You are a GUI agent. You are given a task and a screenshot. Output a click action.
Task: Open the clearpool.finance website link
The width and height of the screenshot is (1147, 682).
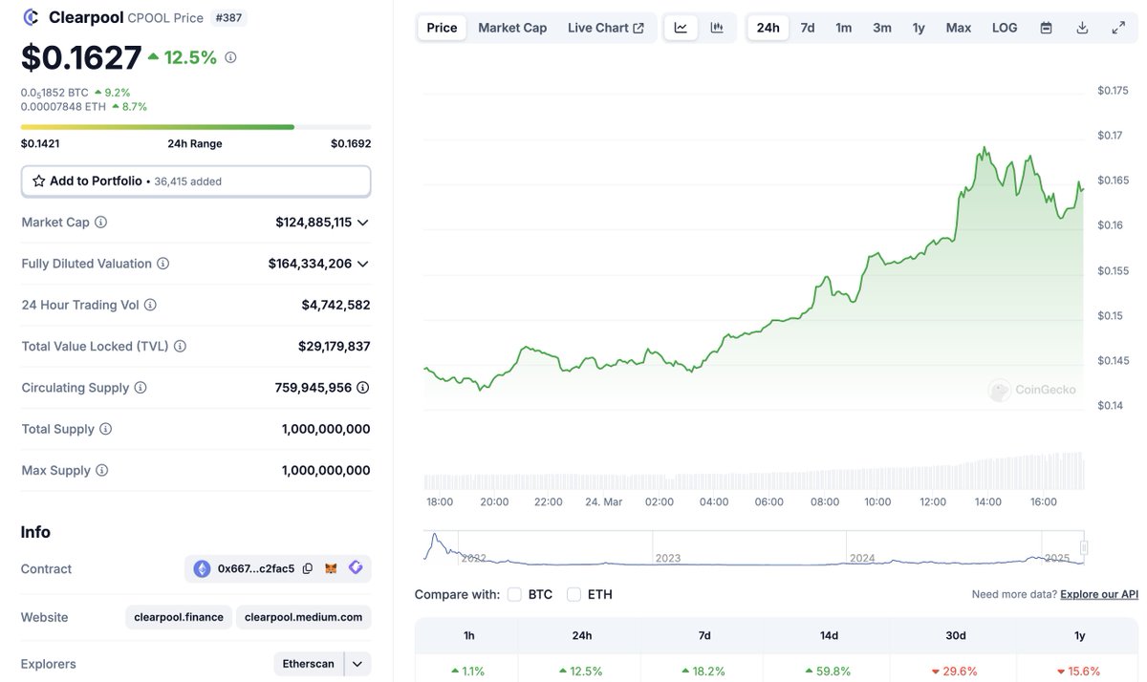[178, 616]
